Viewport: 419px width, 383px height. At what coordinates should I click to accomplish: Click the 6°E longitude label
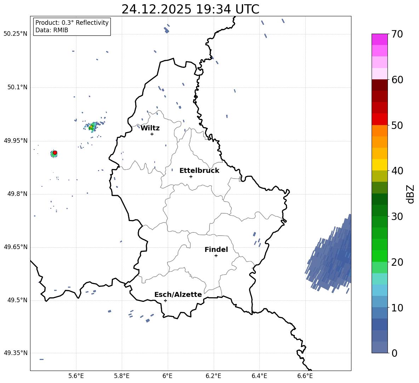click(167, 376)
